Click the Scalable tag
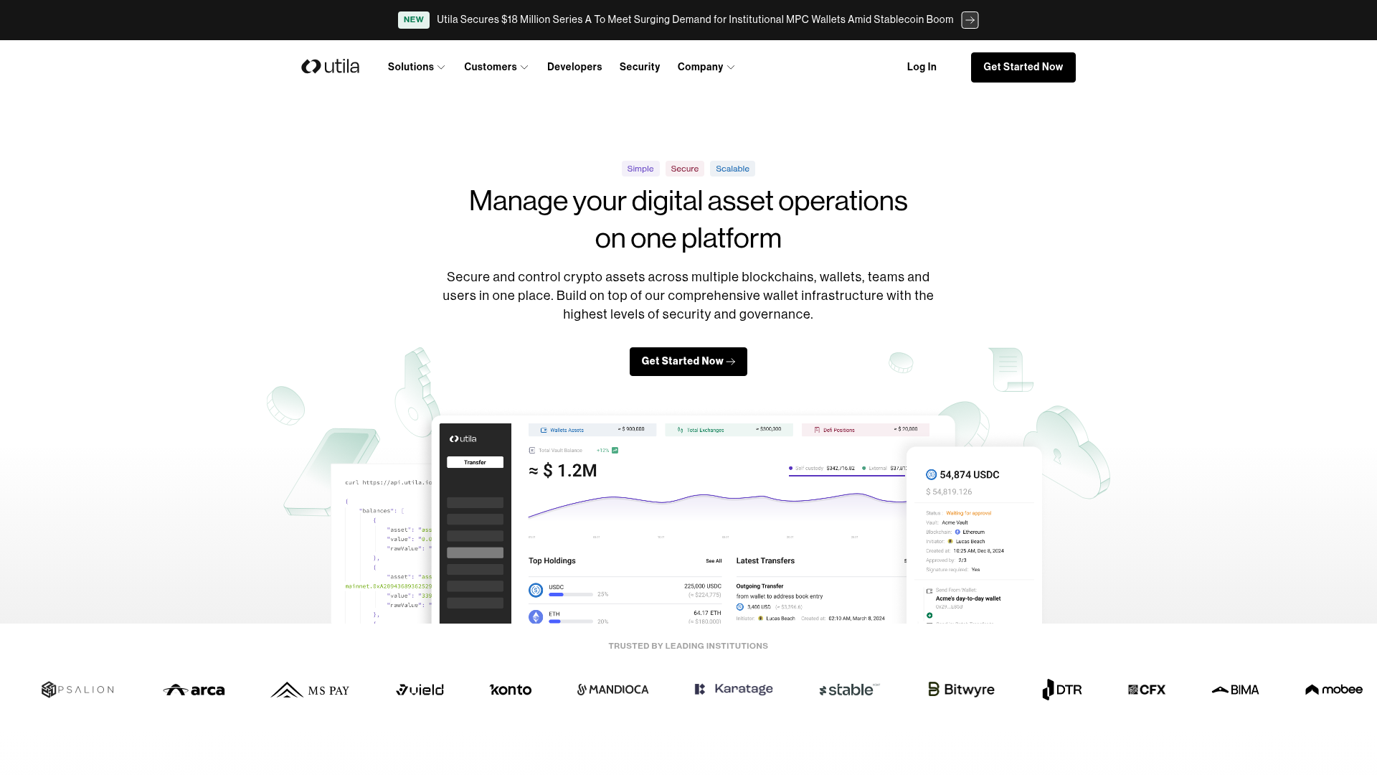This screenshot has height=775, width=1377. pos(732,169)
